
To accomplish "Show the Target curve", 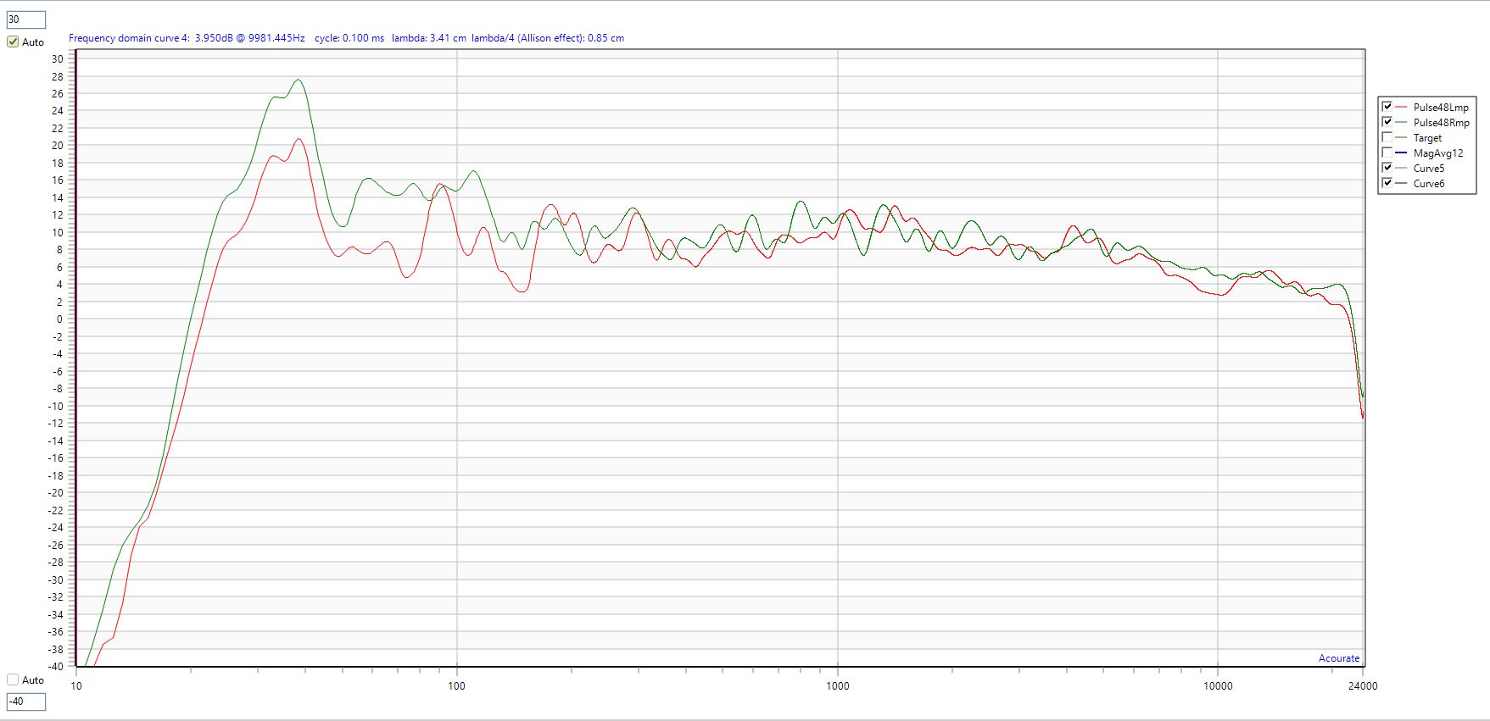I will pyautogui.click(x=1387, y=137).
